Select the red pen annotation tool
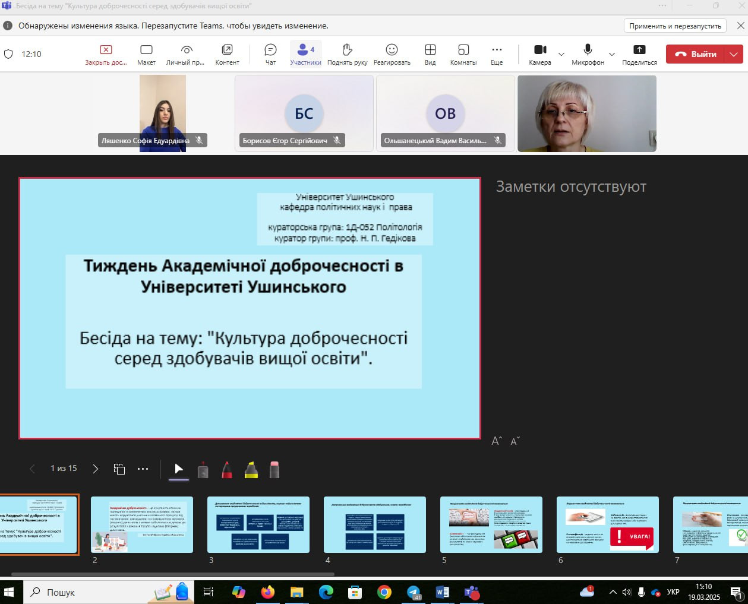 (227, 470)
